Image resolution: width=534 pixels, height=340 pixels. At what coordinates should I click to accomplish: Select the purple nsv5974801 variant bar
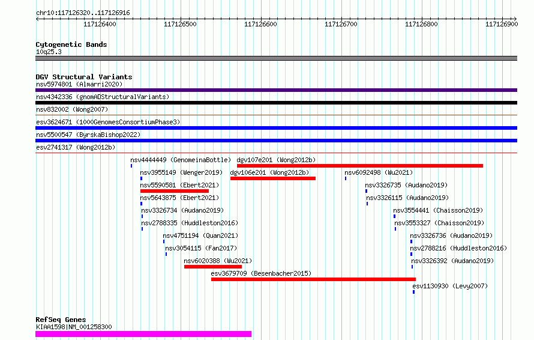[x=276, y=90]
